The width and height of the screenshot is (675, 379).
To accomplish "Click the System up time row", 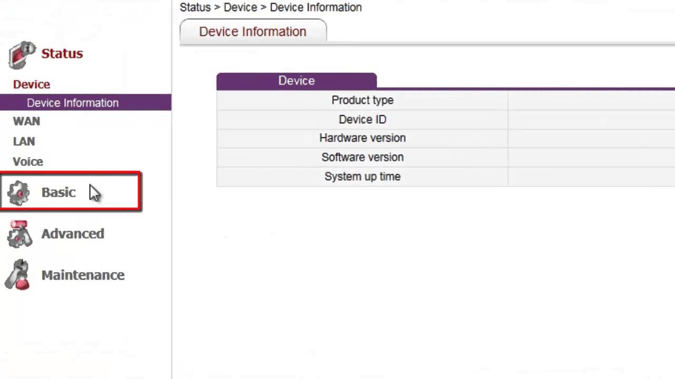I will click(x=362, y=176).
